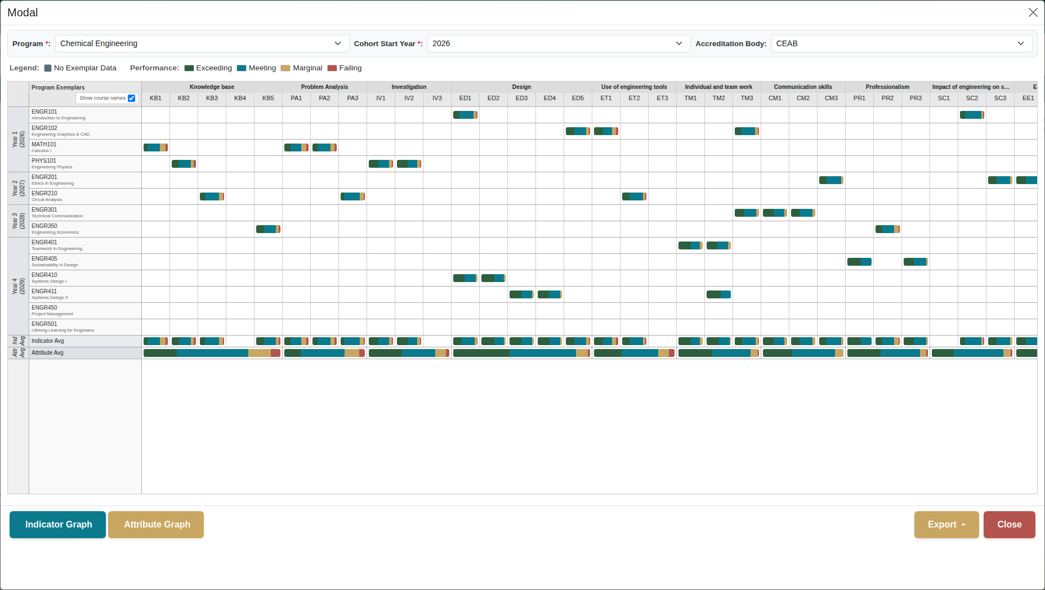Expand the Export menu

(x=946, y=524)
